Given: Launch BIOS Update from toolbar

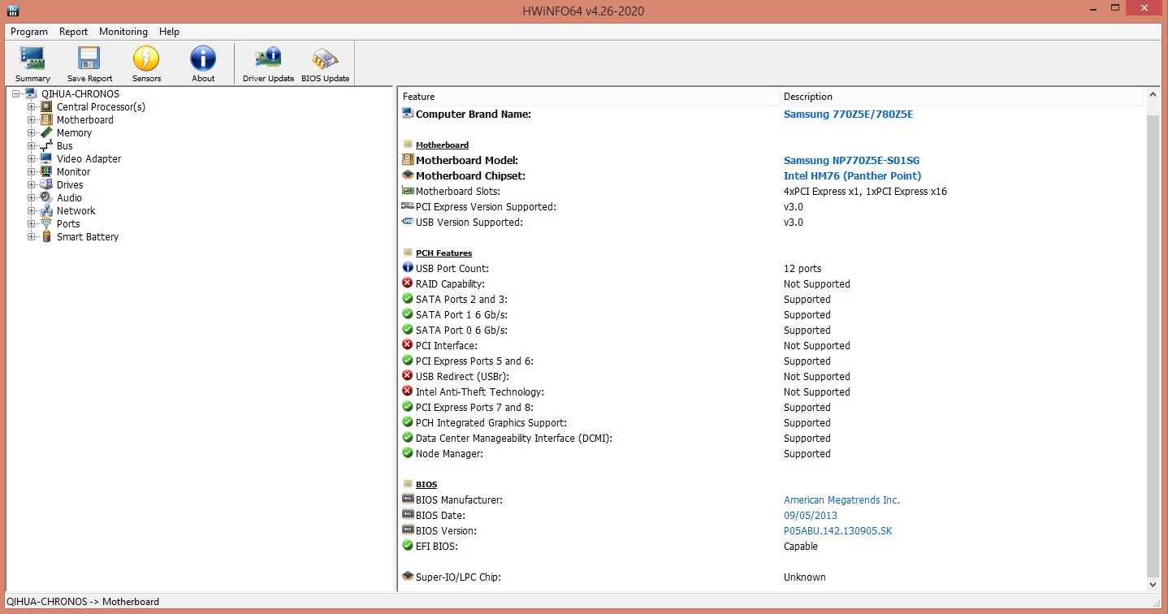Looking at the screenshot, I should [325, 64].
